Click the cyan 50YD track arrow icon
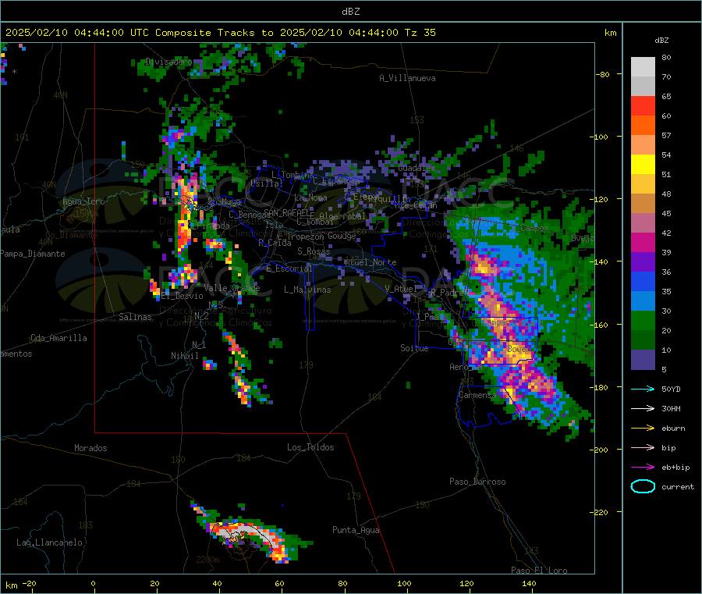Viewport: 702px width, 594px height. 643,389
